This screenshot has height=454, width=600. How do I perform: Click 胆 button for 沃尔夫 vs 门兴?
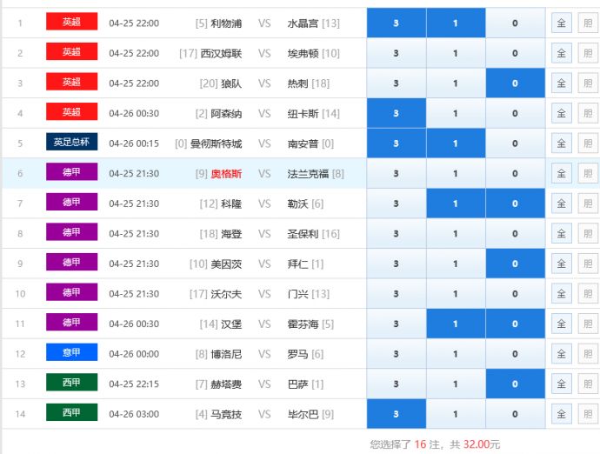pos(588,294)
